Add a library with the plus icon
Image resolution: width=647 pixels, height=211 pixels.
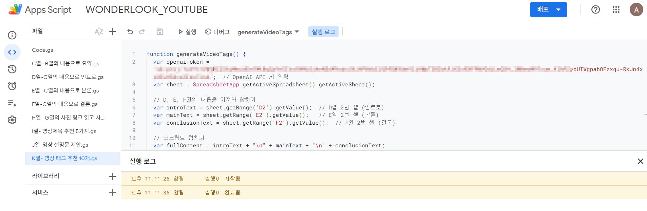pos(113,176)
